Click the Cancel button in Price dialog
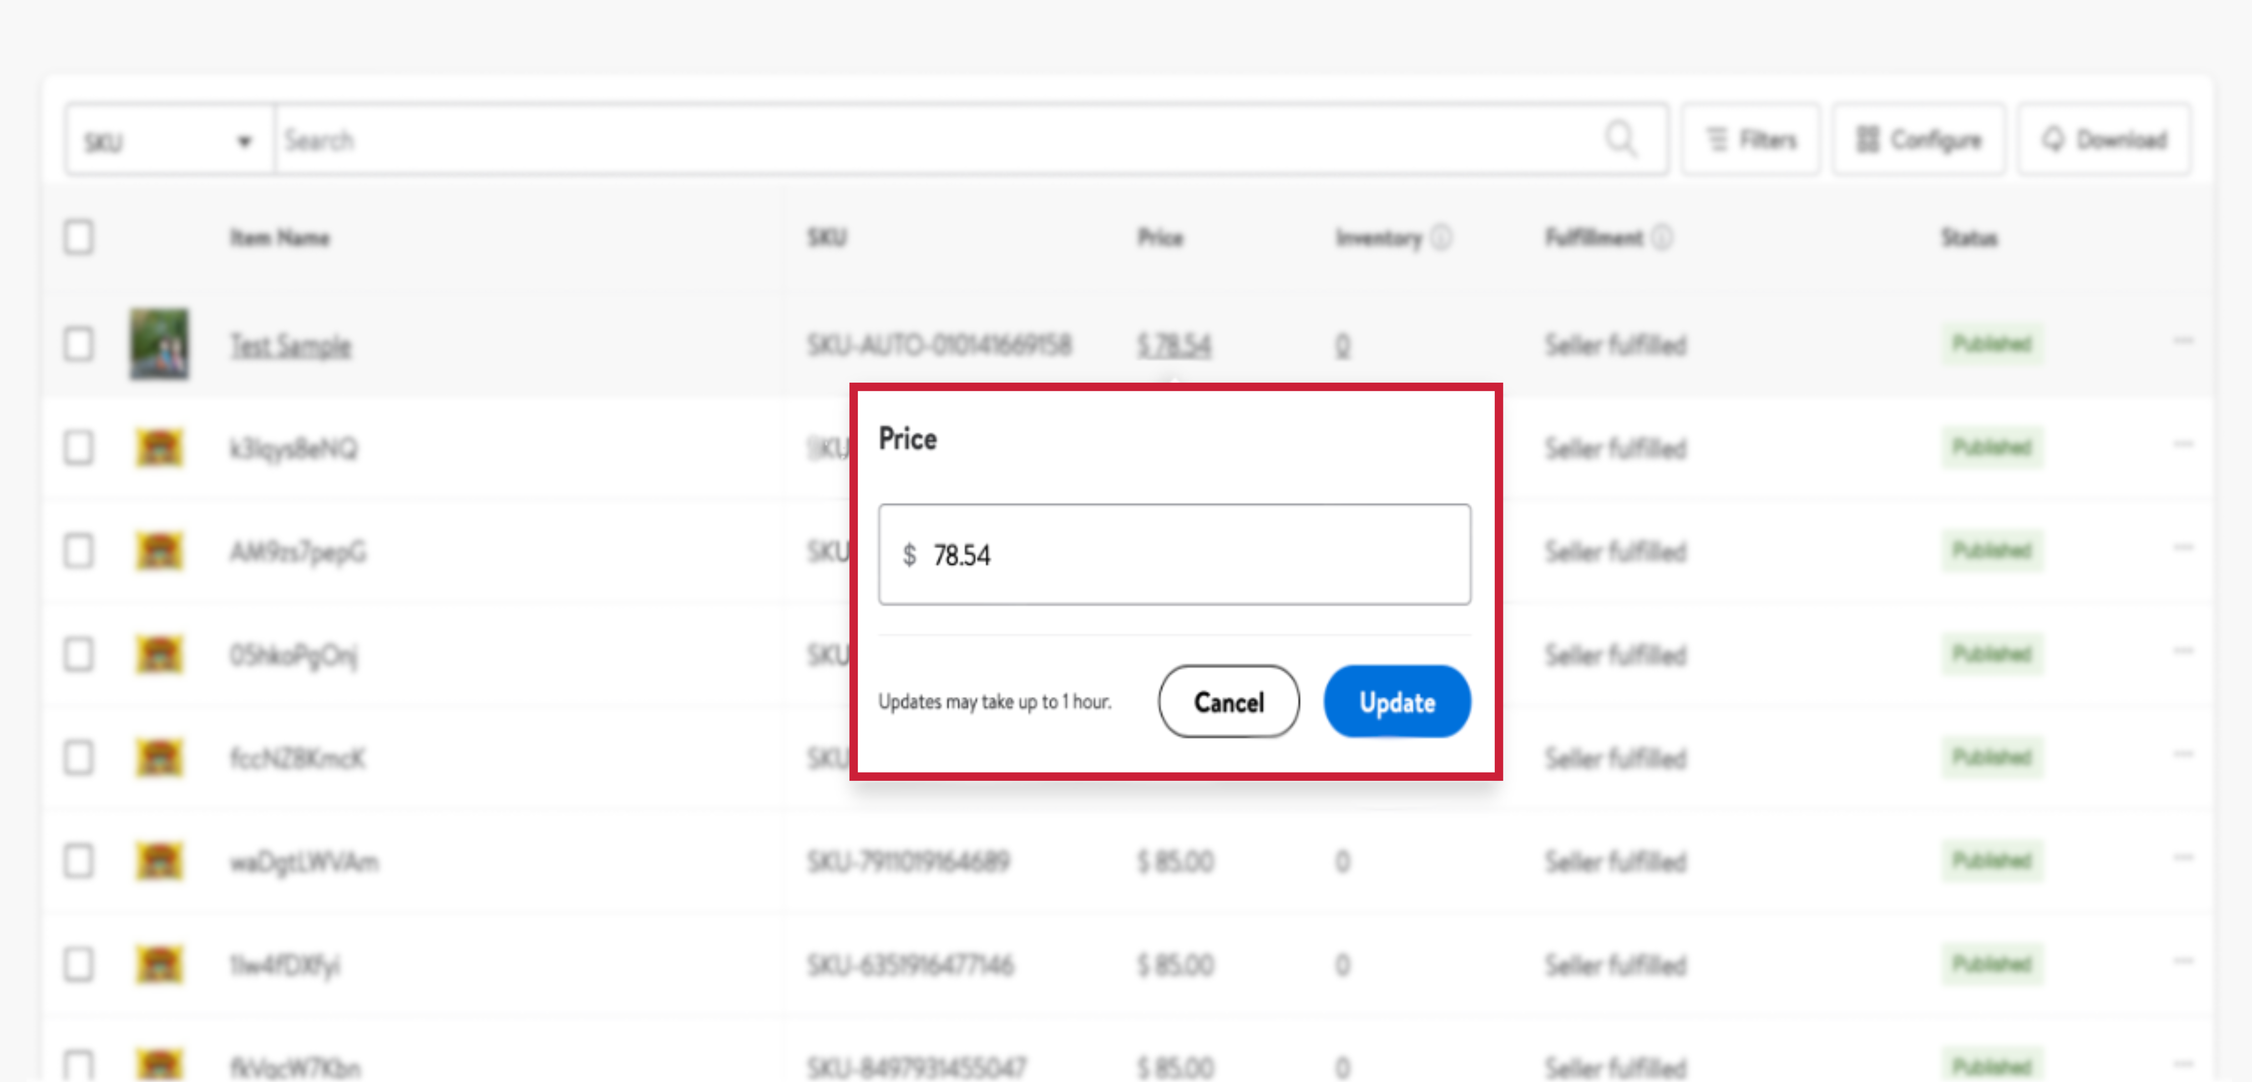This screenshot has height=1082, width=2252. pos(1228,702)
